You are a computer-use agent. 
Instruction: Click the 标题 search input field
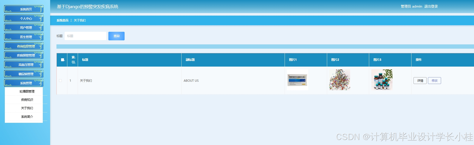[x=85, y=36]
